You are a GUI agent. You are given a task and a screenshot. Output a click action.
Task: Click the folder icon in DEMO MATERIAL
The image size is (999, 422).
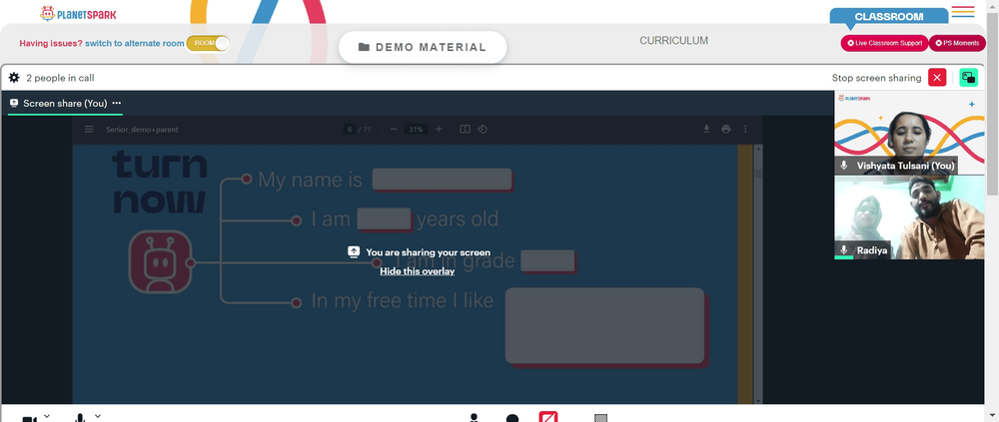364,47
